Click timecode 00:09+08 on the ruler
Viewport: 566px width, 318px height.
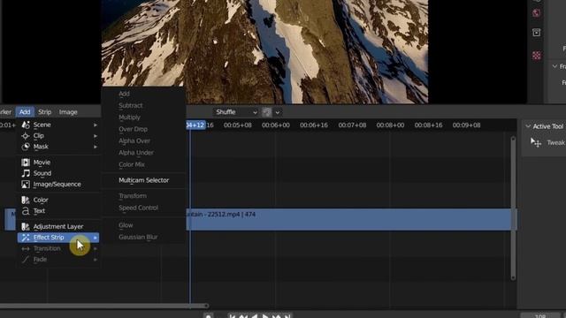466,125
